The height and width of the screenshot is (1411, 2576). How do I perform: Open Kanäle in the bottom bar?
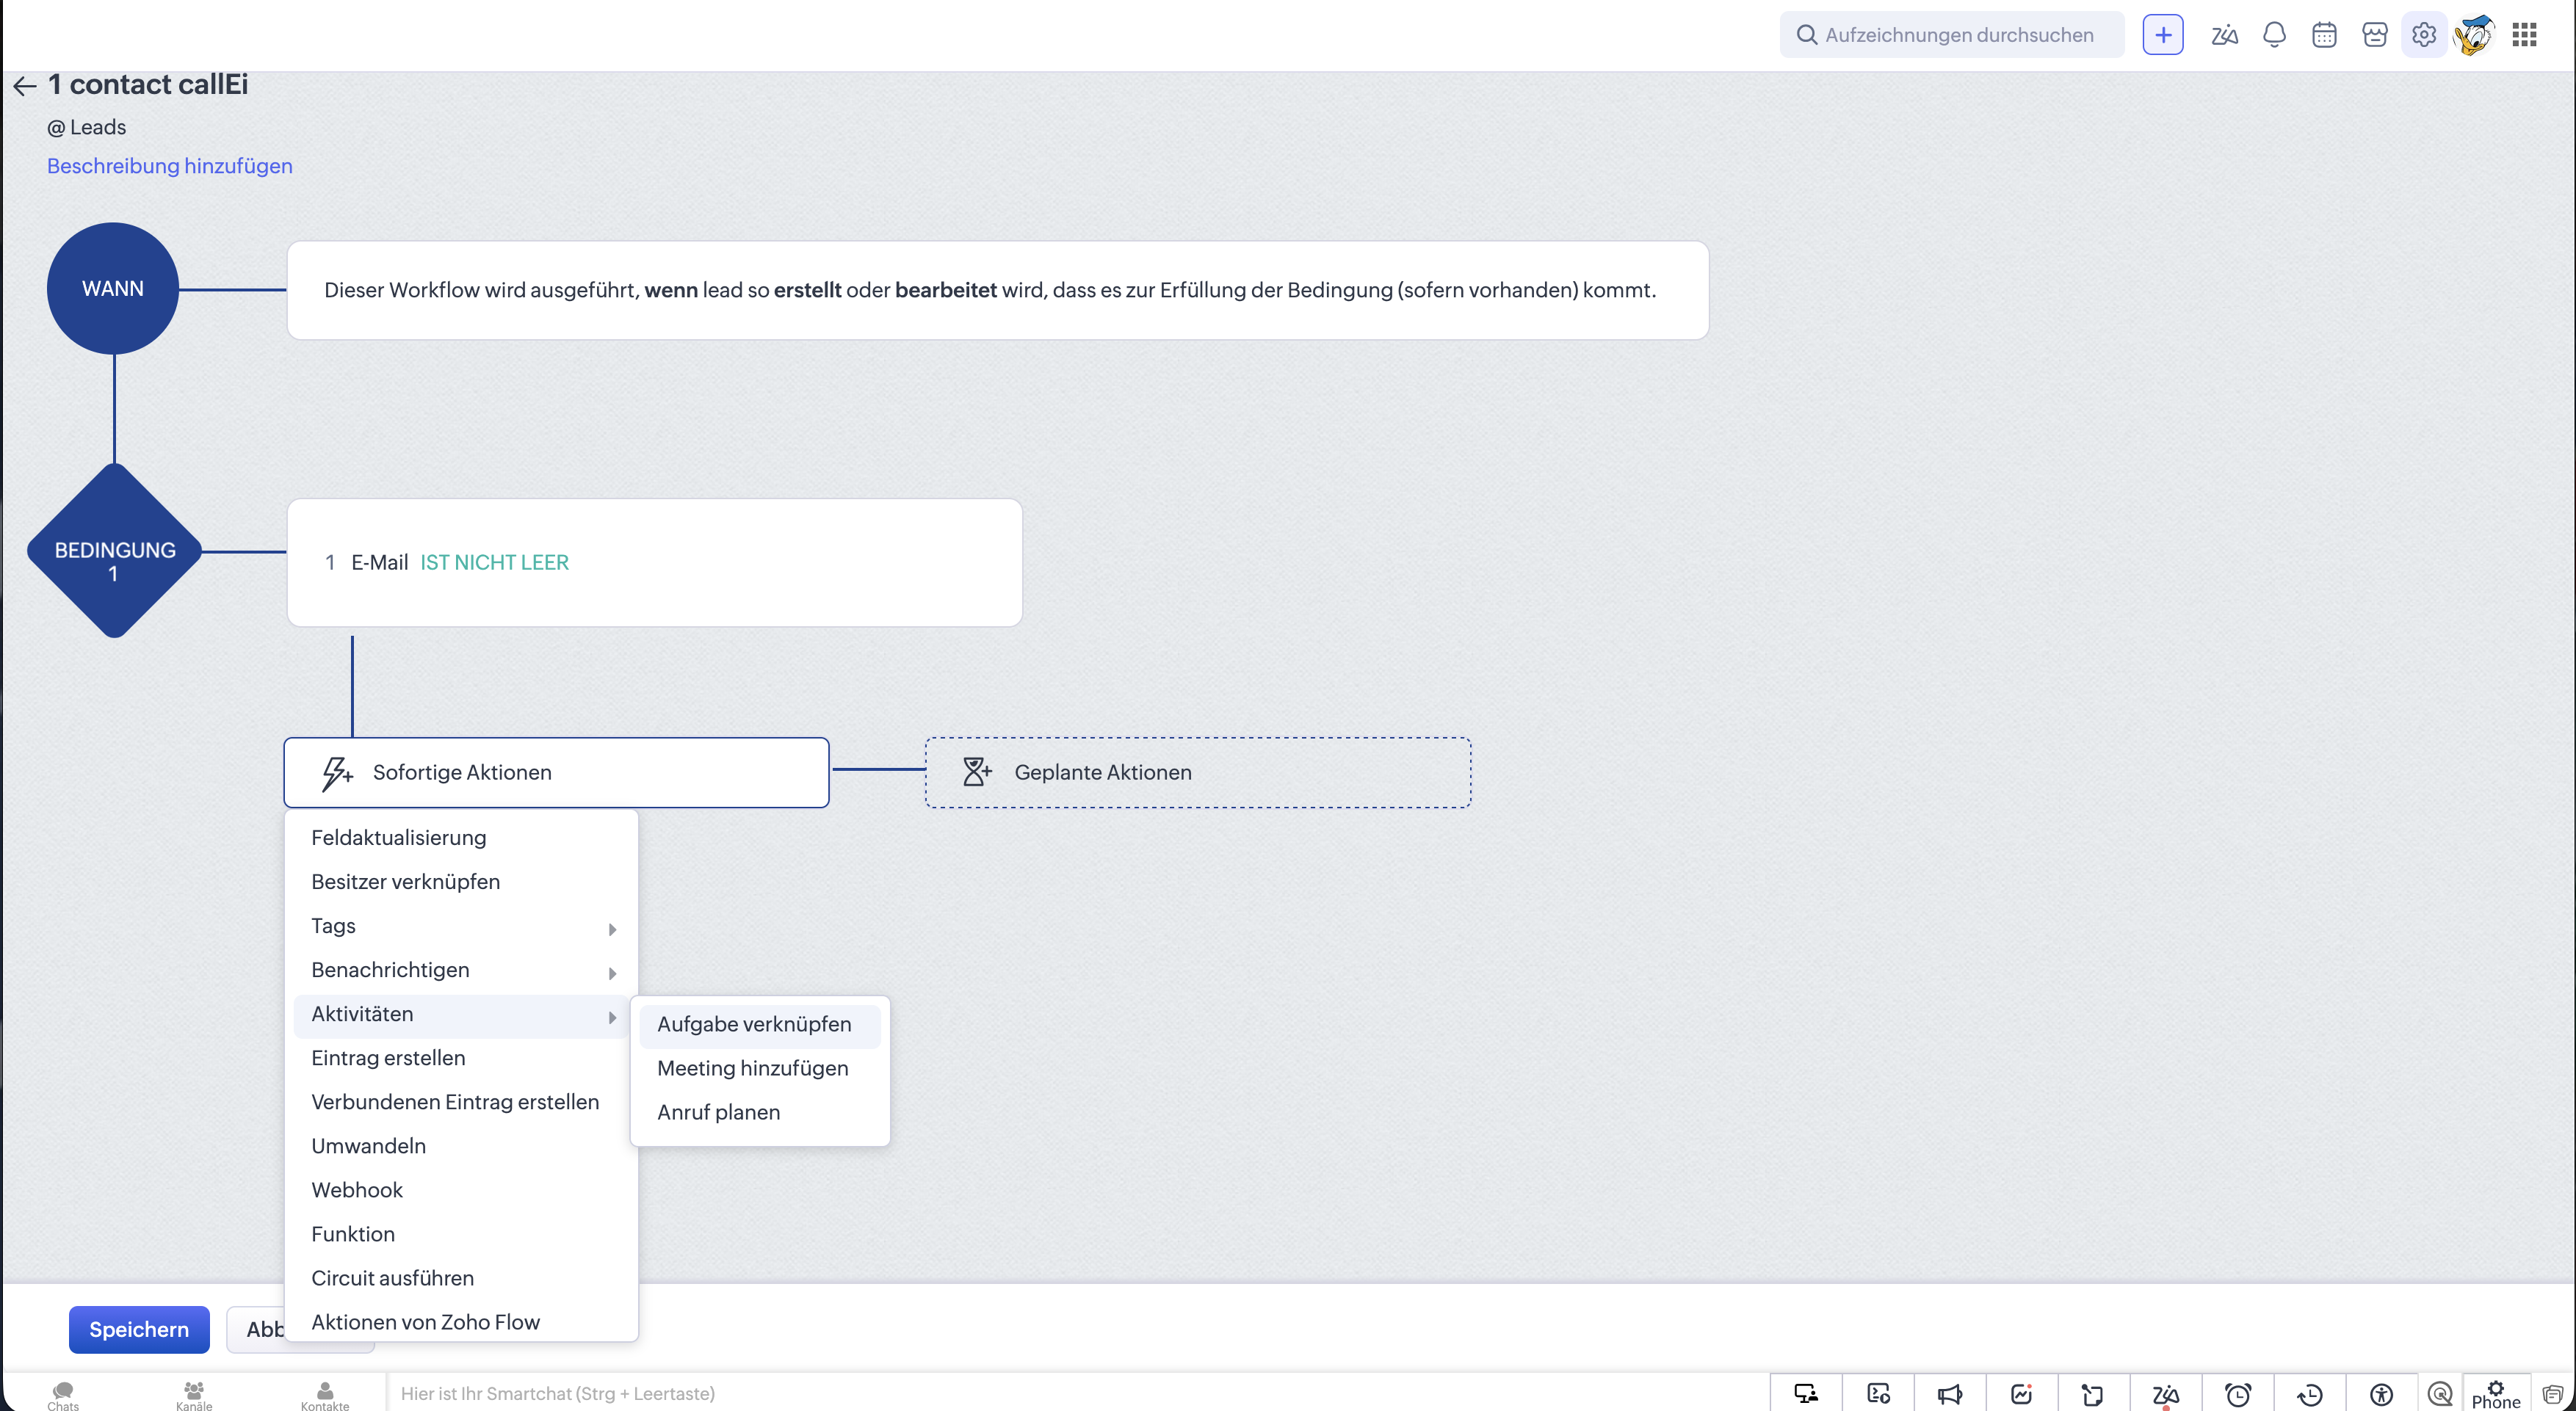point(194,1395)
